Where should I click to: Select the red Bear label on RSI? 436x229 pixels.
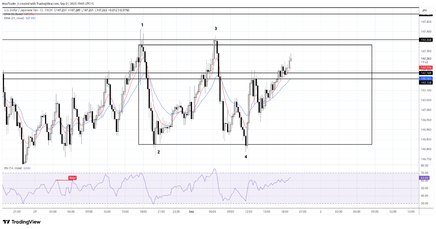tap(73, 178)
